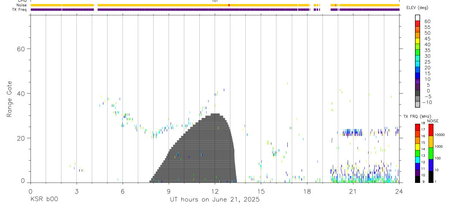Viewport: 449px width, 207px height.
Task: Click the "CPID" row label
Action: click(23, 1)
